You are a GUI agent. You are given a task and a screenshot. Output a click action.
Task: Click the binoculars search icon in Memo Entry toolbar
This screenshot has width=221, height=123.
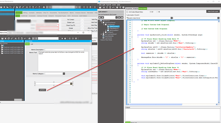pyautogui.click(x=29, y=38)
